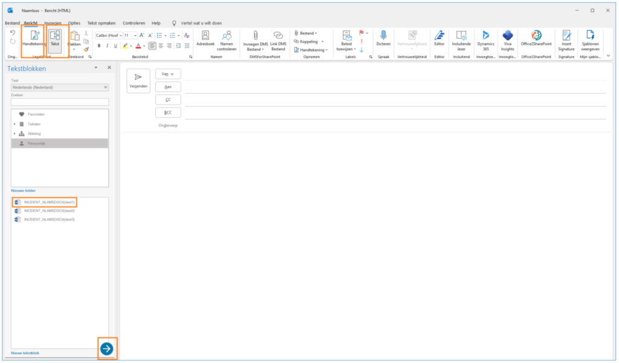Click the cut scissors icon
619x363 pixels.
point(86,33)
